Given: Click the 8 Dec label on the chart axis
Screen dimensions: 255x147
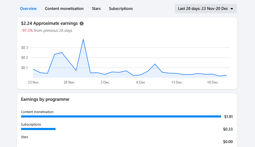Looking at the screenshot, I should [x=141, y=82].
